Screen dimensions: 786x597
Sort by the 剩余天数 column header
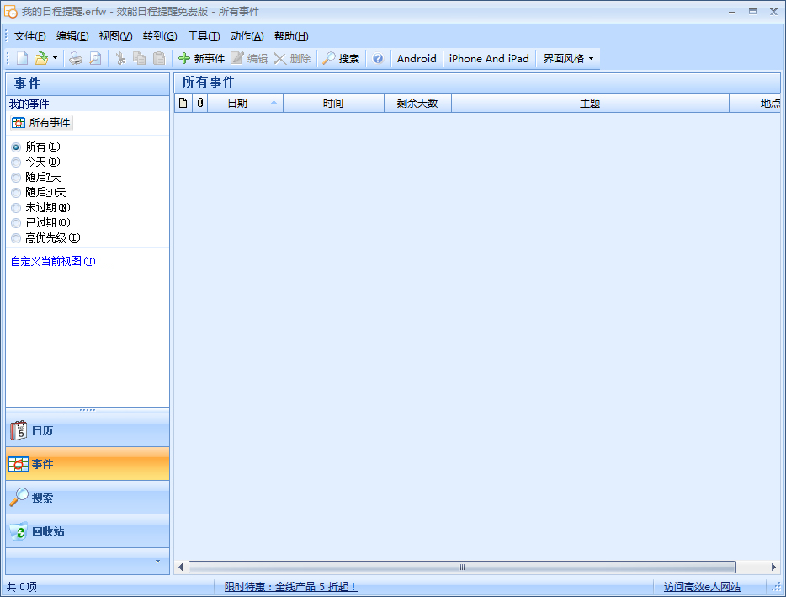pos(417,104)
